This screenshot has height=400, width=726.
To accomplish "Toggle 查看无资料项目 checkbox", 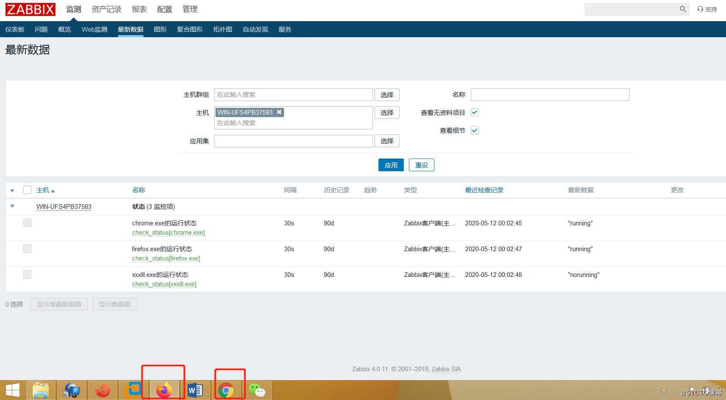I will 475,112.
